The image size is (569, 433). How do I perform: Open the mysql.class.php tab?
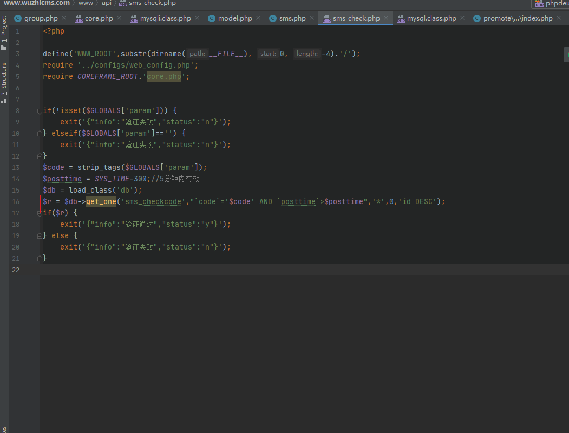point(431,18)
